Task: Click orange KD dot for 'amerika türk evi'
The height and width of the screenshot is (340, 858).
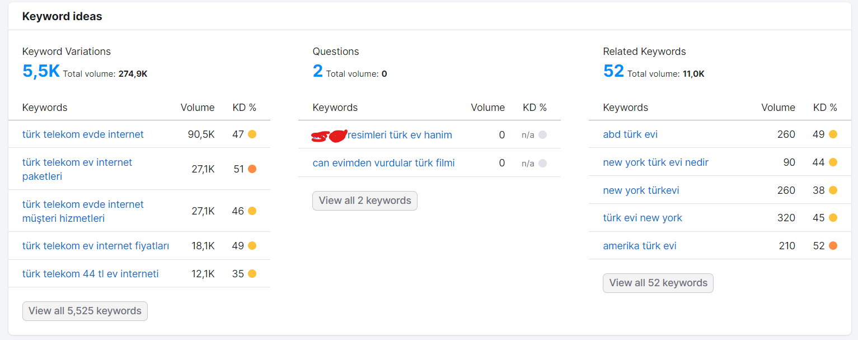Action: (833, 246)
